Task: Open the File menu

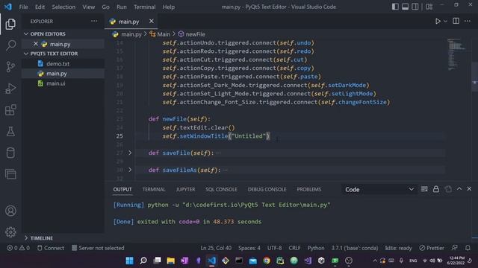Action: coord(23,7)
